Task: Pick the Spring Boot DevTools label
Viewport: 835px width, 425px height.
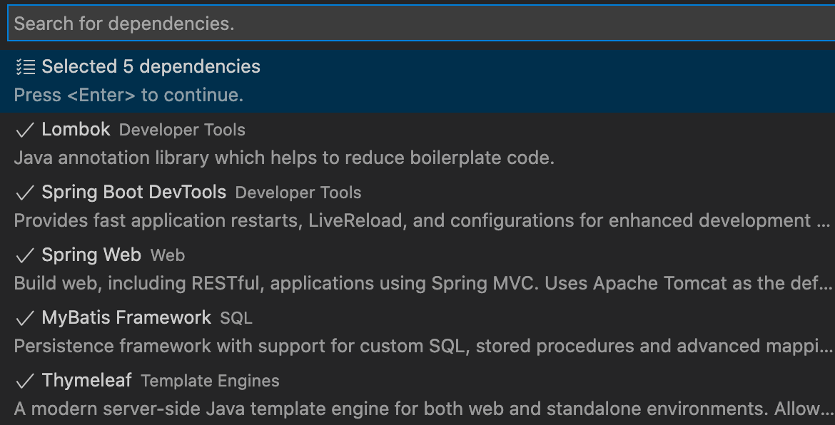Action: click(133, 192)
